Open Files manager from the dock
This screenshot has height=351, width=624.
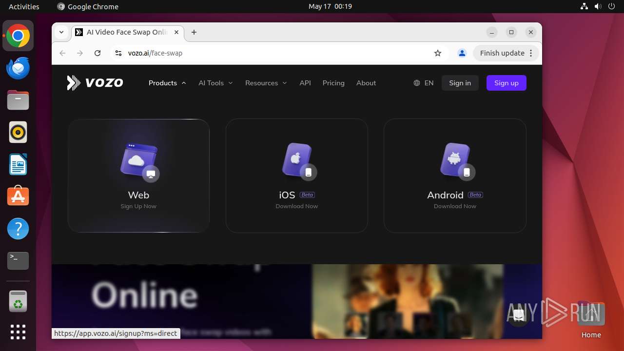coord(18,100)
